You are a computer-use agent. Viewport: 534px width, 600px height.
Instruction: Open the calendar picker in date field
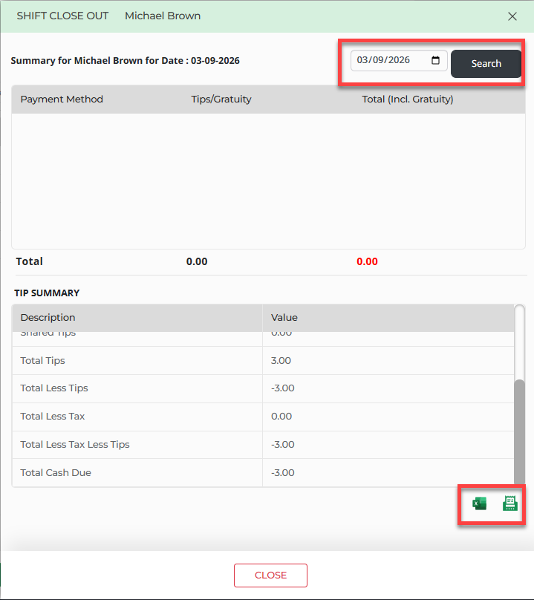tap(436, 60)
